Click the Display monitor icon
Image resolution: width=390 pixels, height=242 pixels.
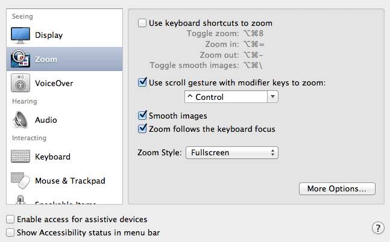(20, 35)
